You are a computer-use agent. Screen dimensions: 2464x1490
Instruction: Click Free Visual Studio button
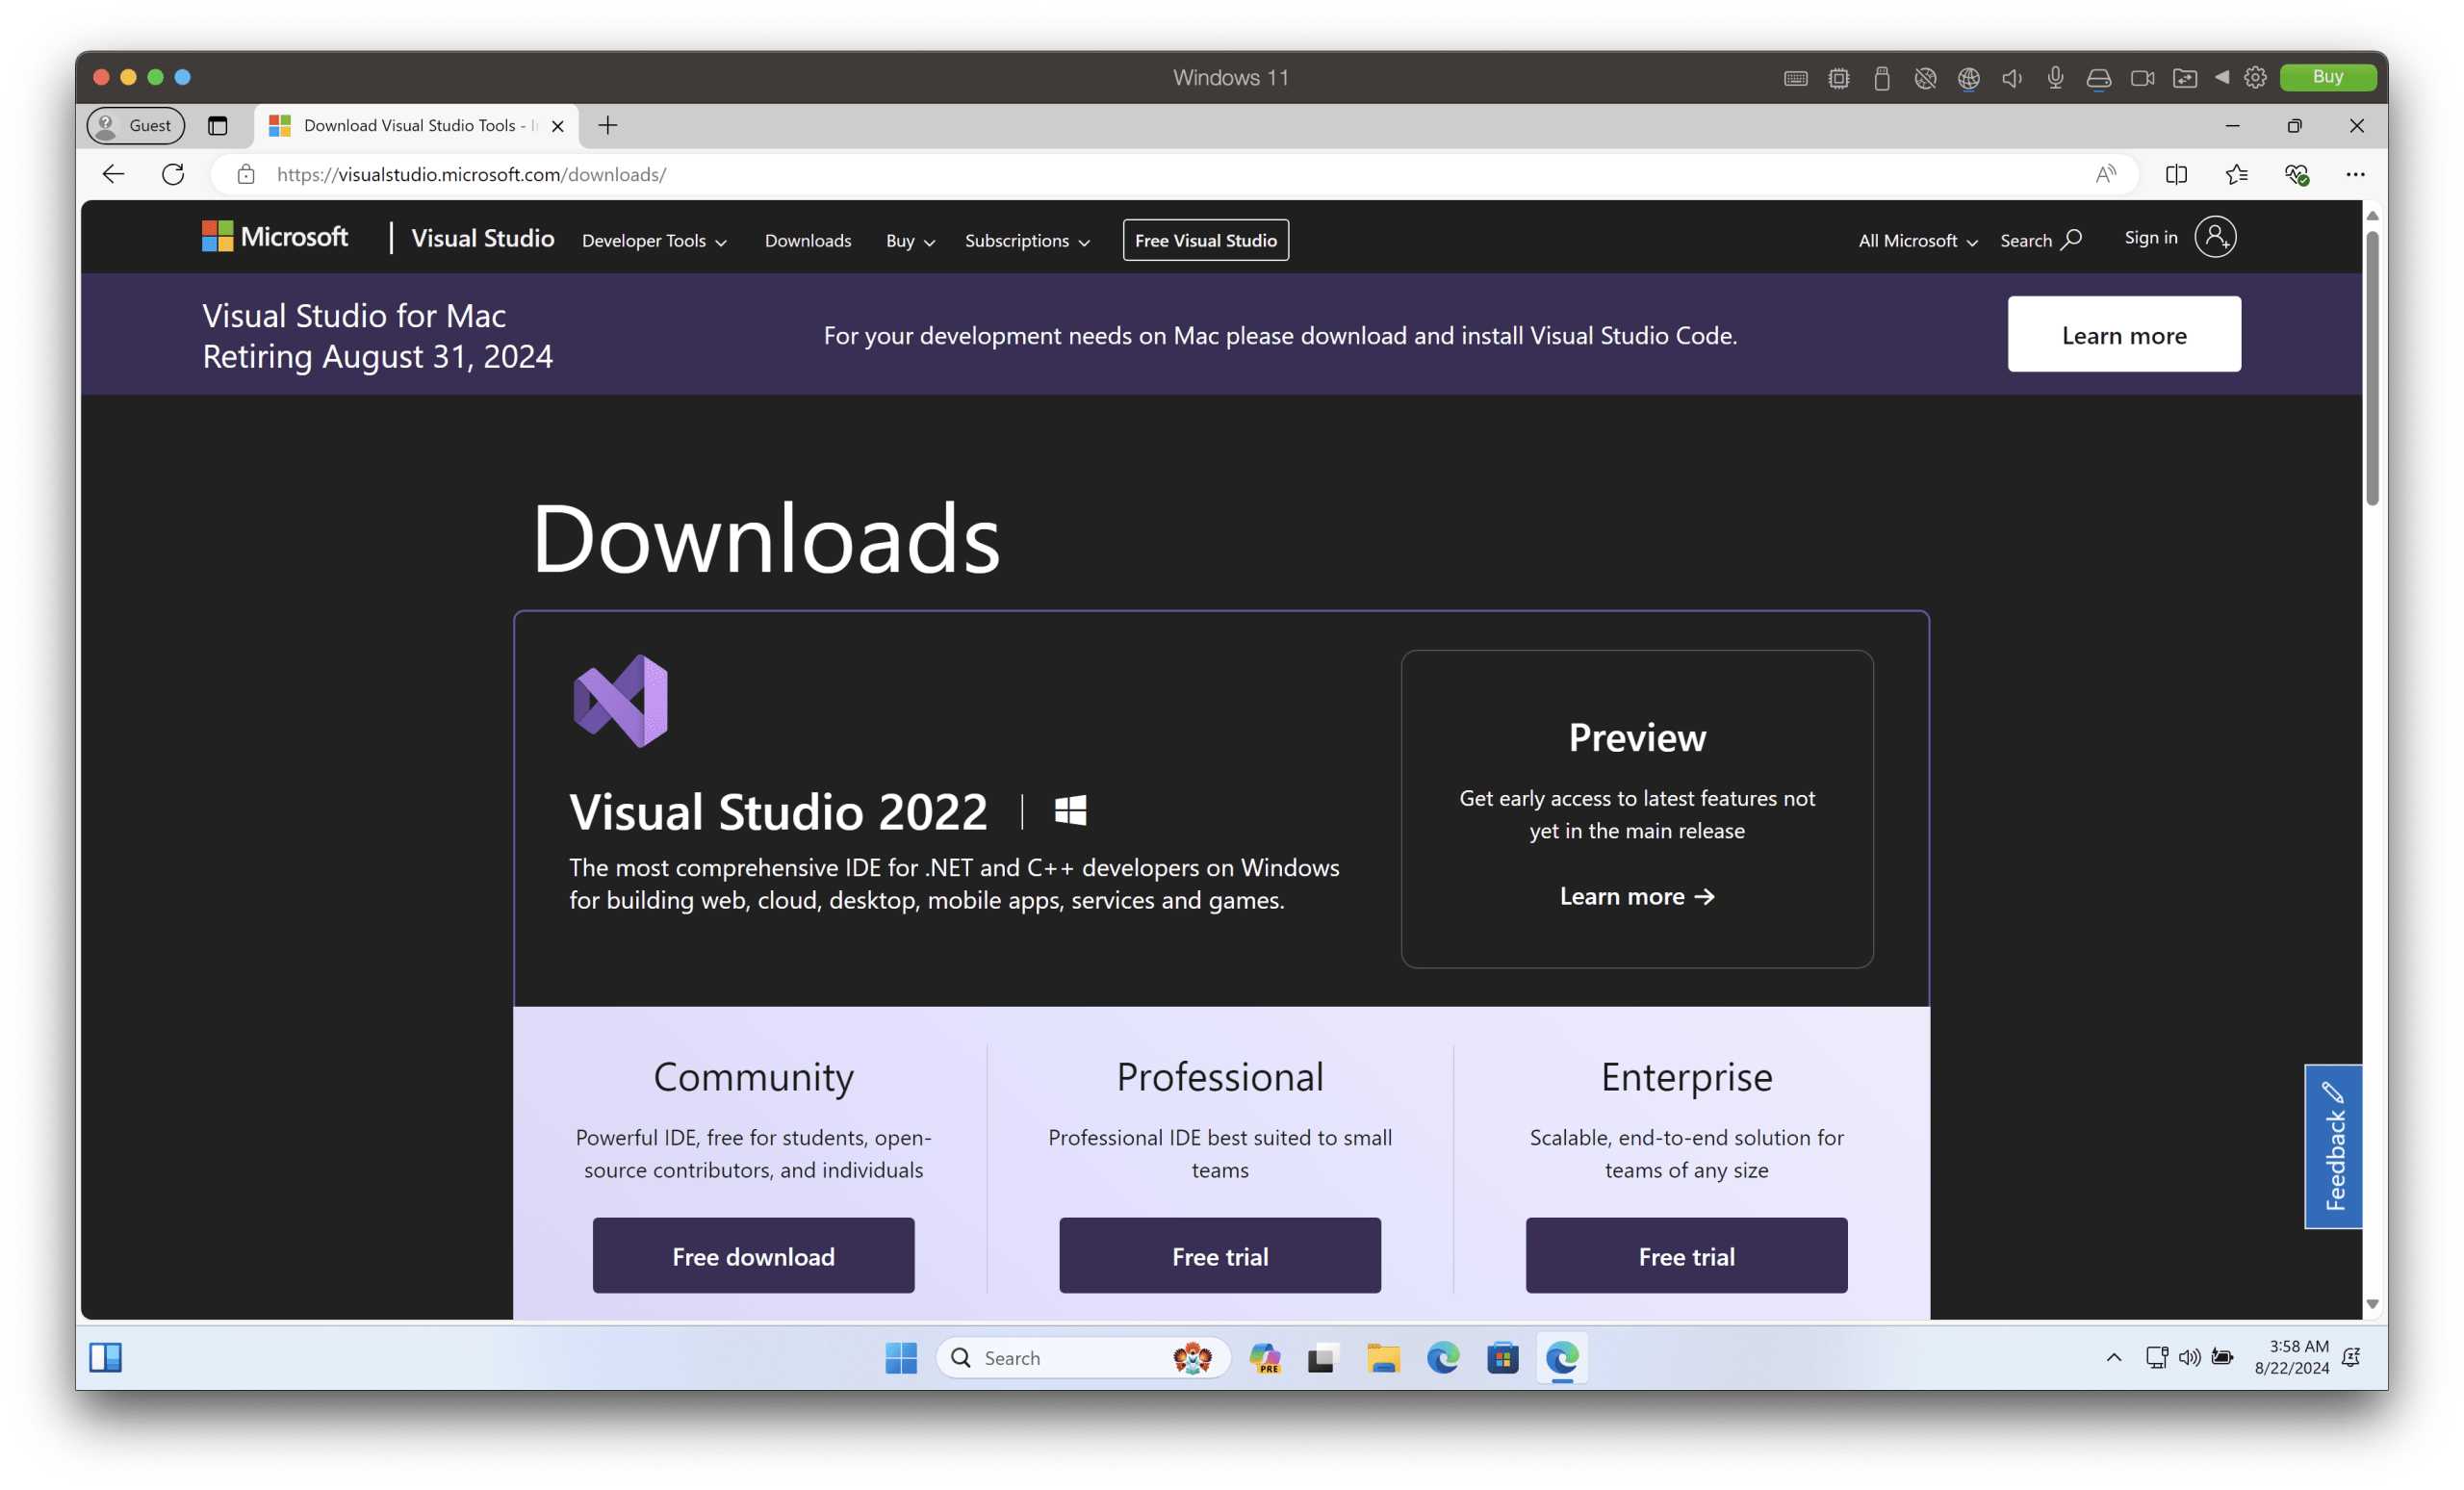1206,240
